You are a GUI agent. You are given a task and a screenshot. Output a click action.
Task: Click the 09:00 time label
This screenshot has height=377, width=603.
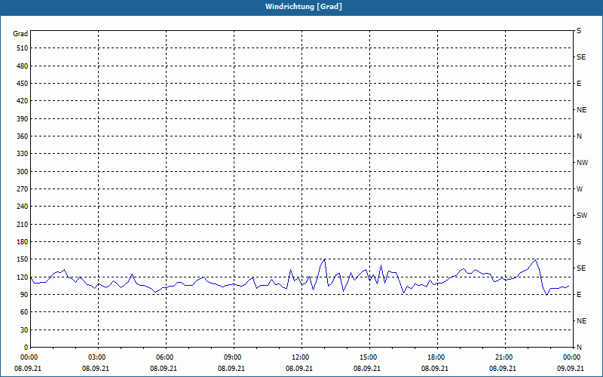coord(233,357)
